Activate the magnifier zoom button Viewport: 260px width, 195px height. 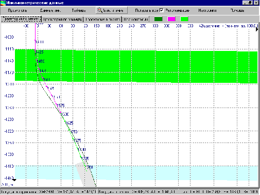coord(112,10)
